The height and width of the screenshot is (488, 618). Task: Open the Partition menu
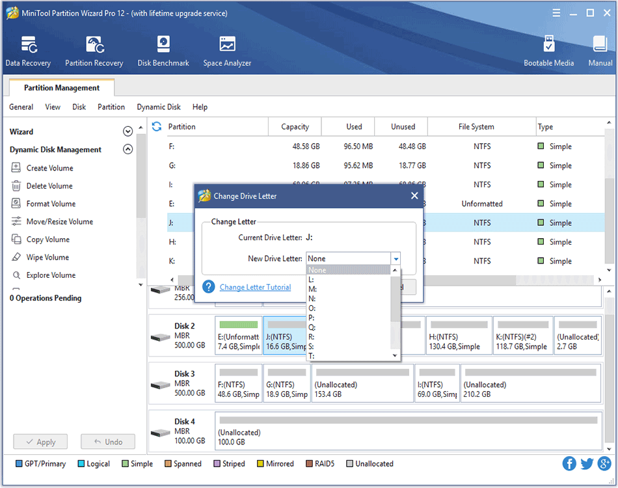(111, 107)
